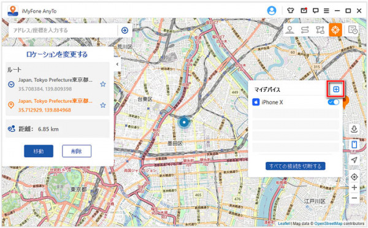
Task: Open the hamburger menu in title bar
Action: pyautogui.click(x=326, y=11)
